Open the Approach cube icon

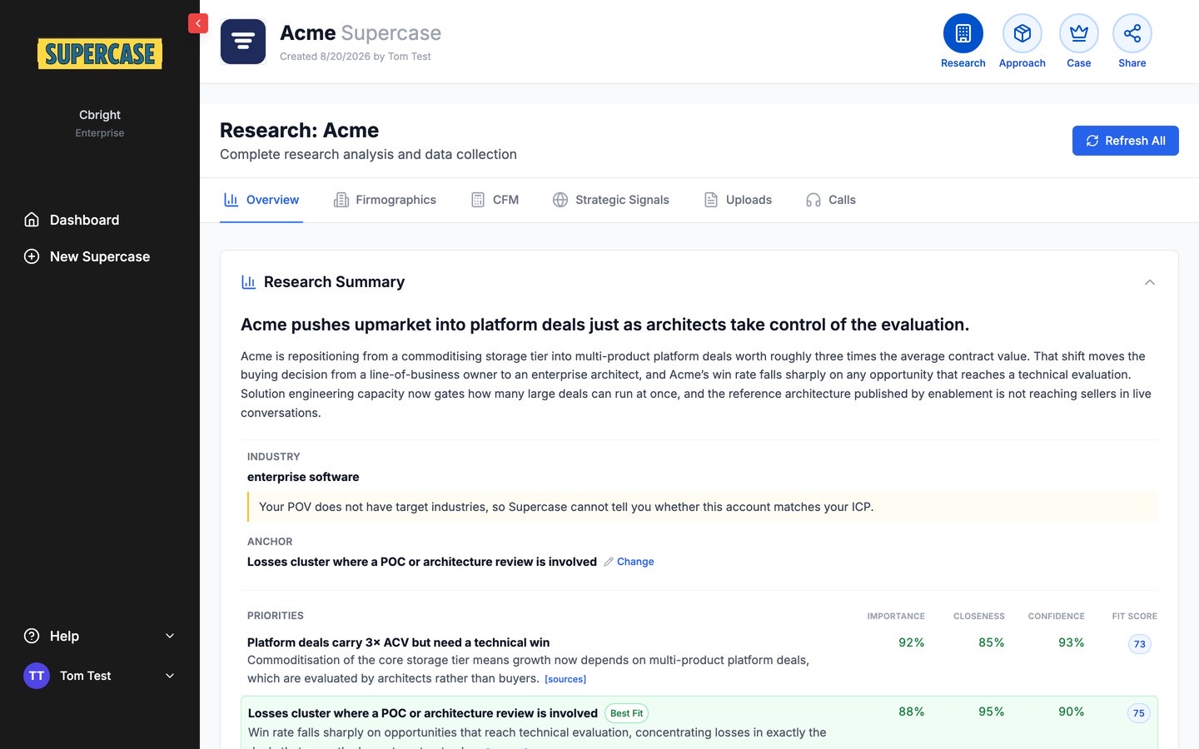pyautogui.click(x=1022, y=34)
